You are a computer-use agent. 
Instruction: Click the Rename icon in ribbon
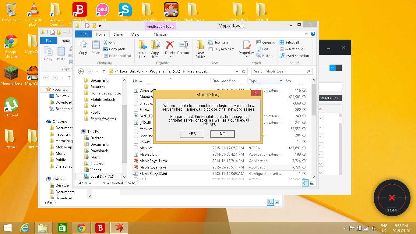(x=183, y=46)
